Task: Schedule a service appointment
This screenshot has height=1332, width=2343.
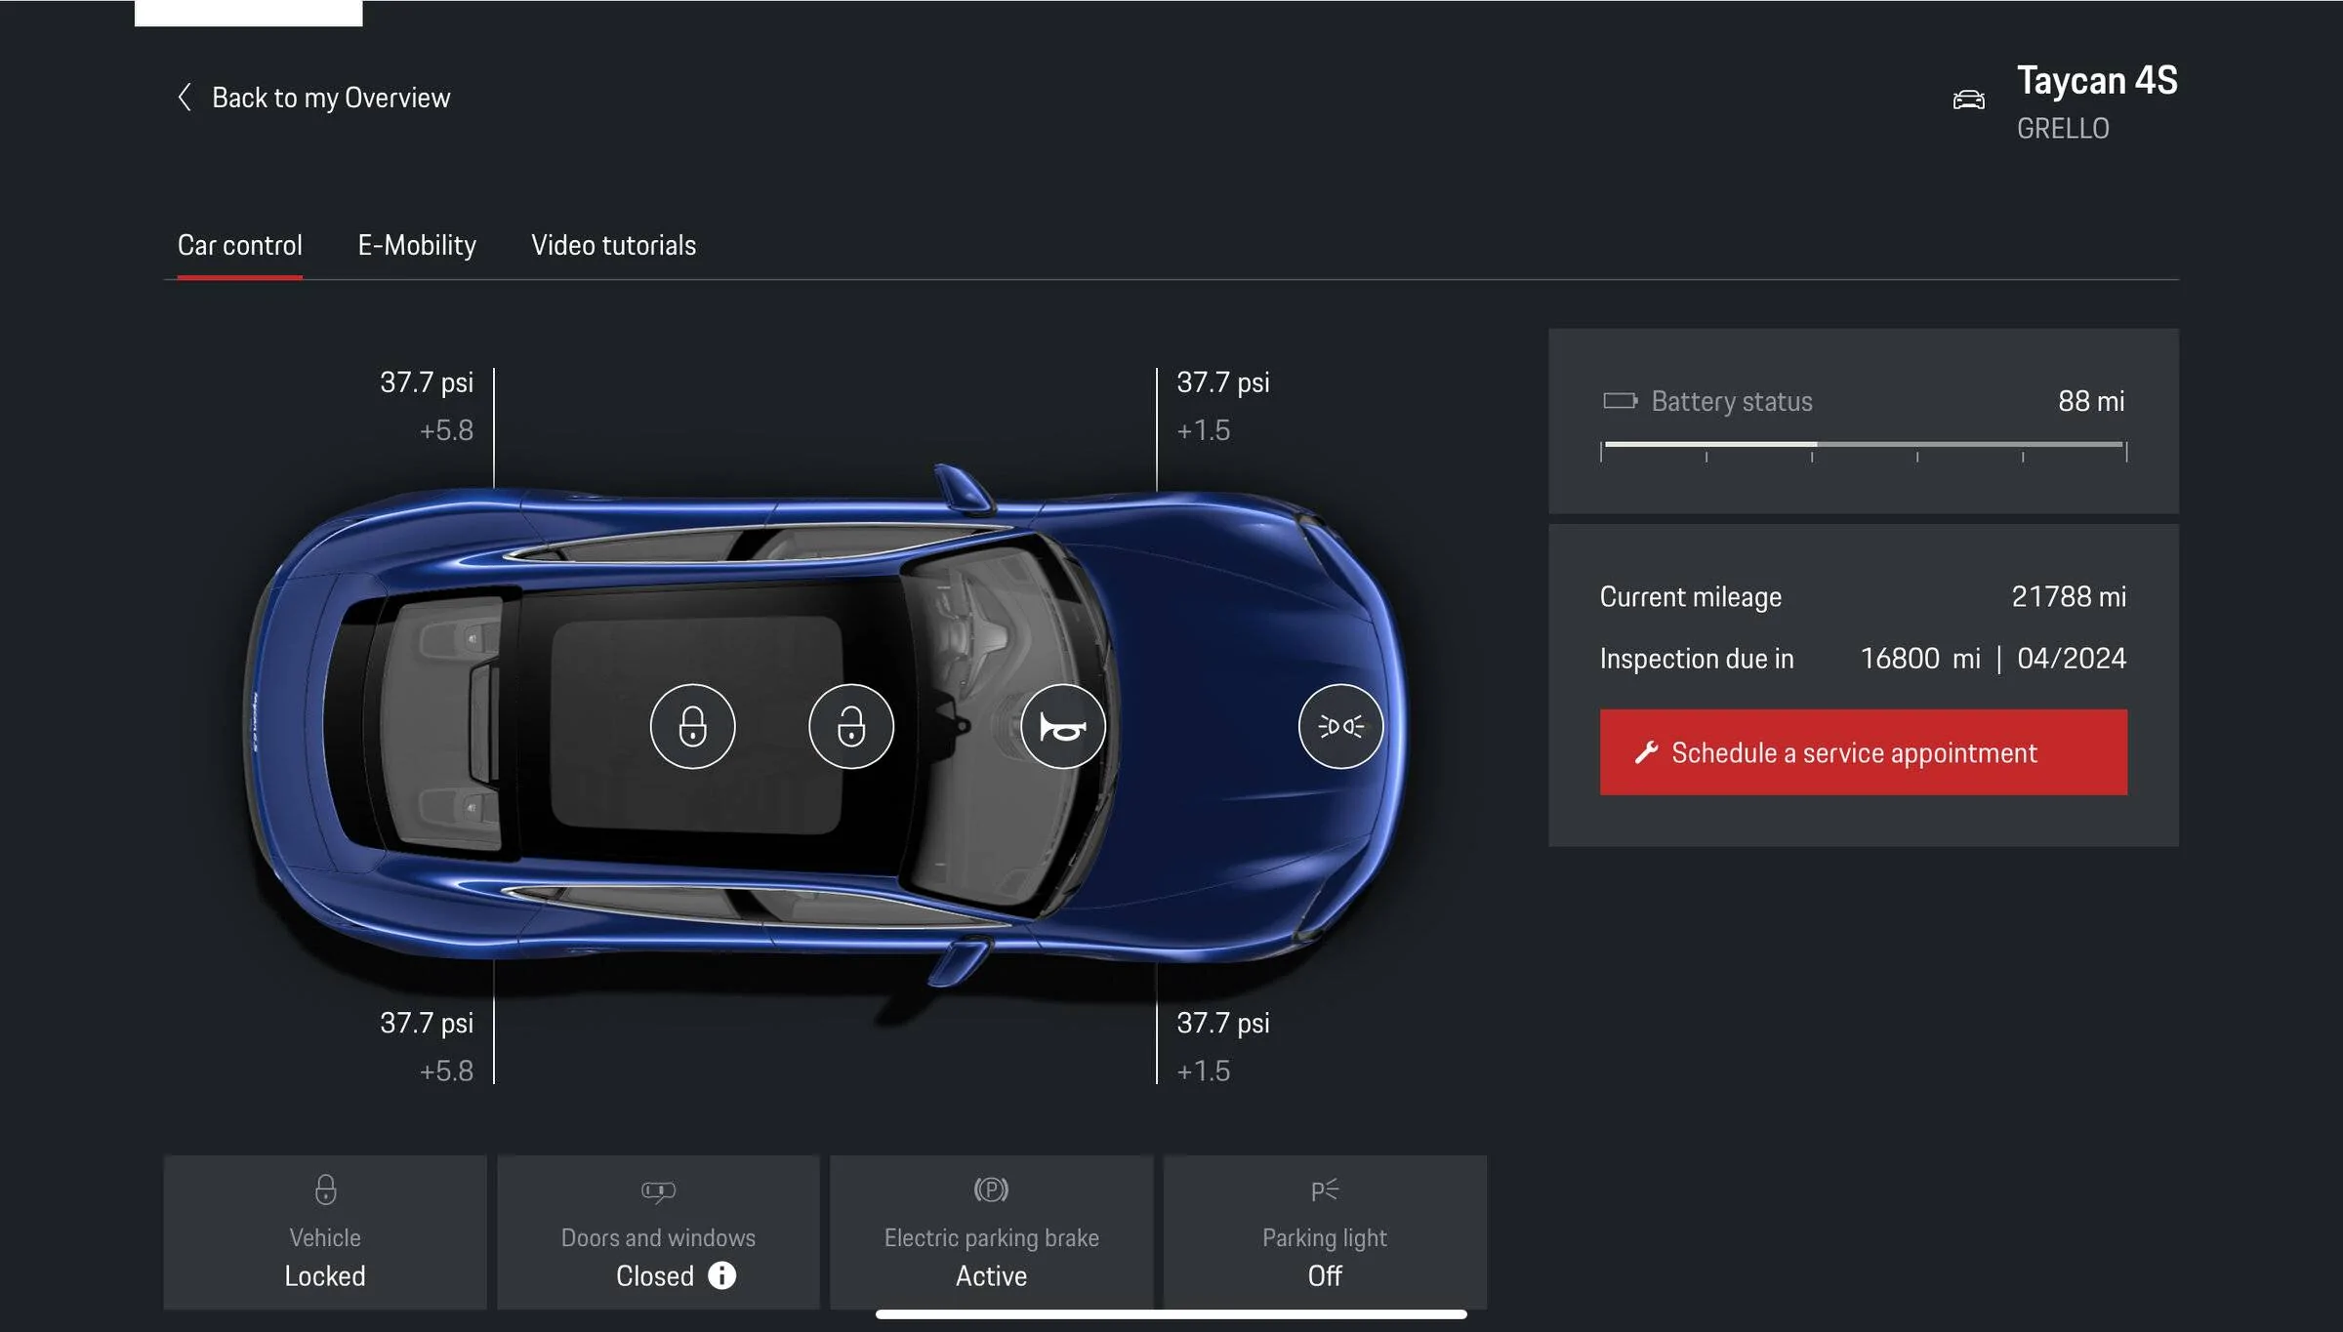Action: (x=1863, y=752)
